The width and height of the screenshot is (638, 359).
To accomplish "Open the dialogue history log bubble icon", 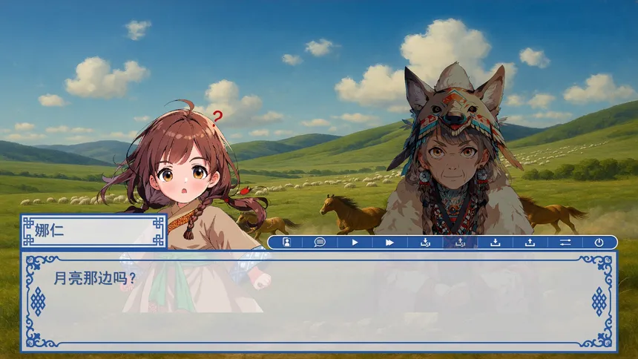I will pos(320,243).
